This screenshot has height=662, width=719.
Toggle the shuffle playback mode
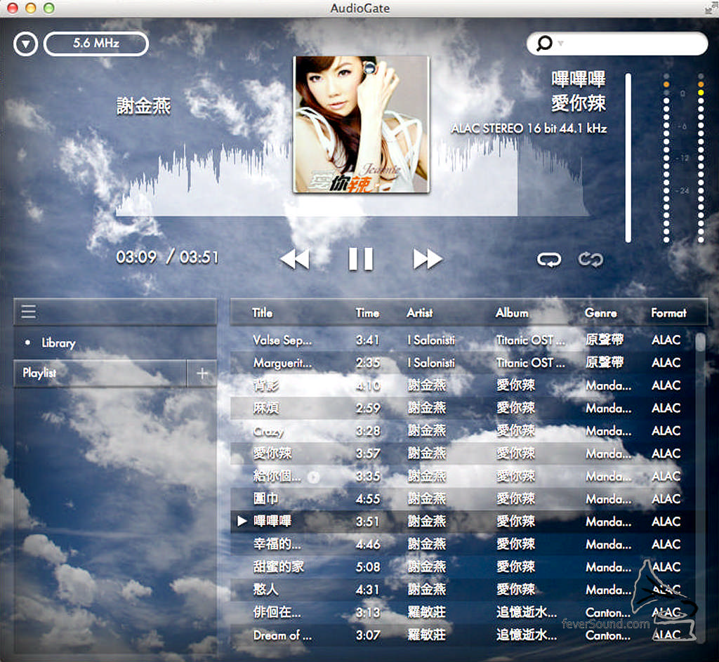tap(591, 260)
